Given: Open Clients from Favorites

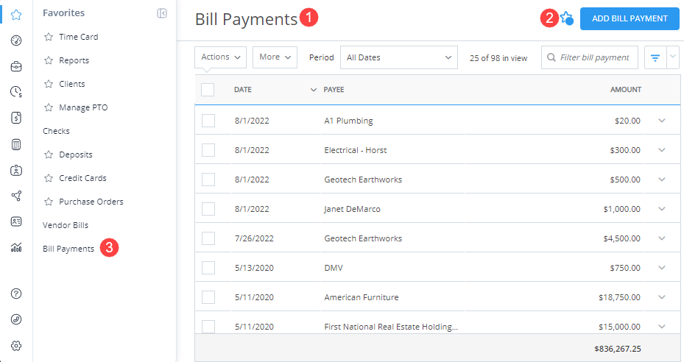Looking at the screenshot, I should coord(72,84).
